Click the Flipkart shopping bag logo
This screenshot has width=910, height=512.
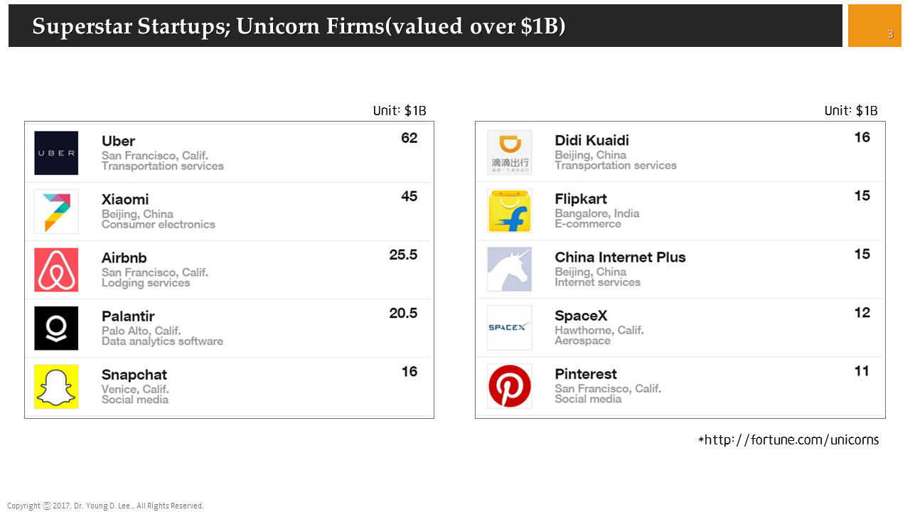pyautogui.click(x=509, y=210)
